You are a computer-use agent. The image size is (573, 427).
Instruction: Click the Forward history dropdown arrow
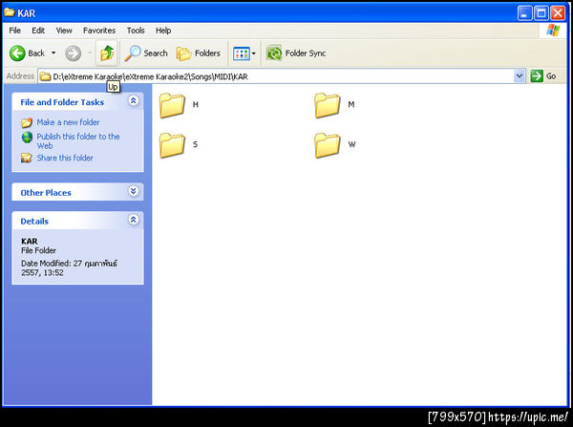[89, 53]
